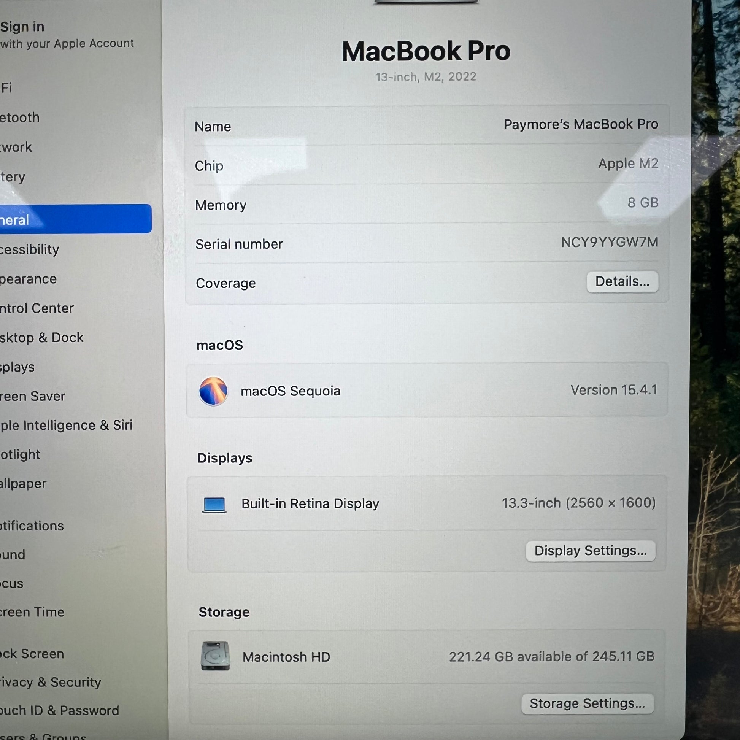Click Version 15.4.1 text

click(x=614, y=390)
